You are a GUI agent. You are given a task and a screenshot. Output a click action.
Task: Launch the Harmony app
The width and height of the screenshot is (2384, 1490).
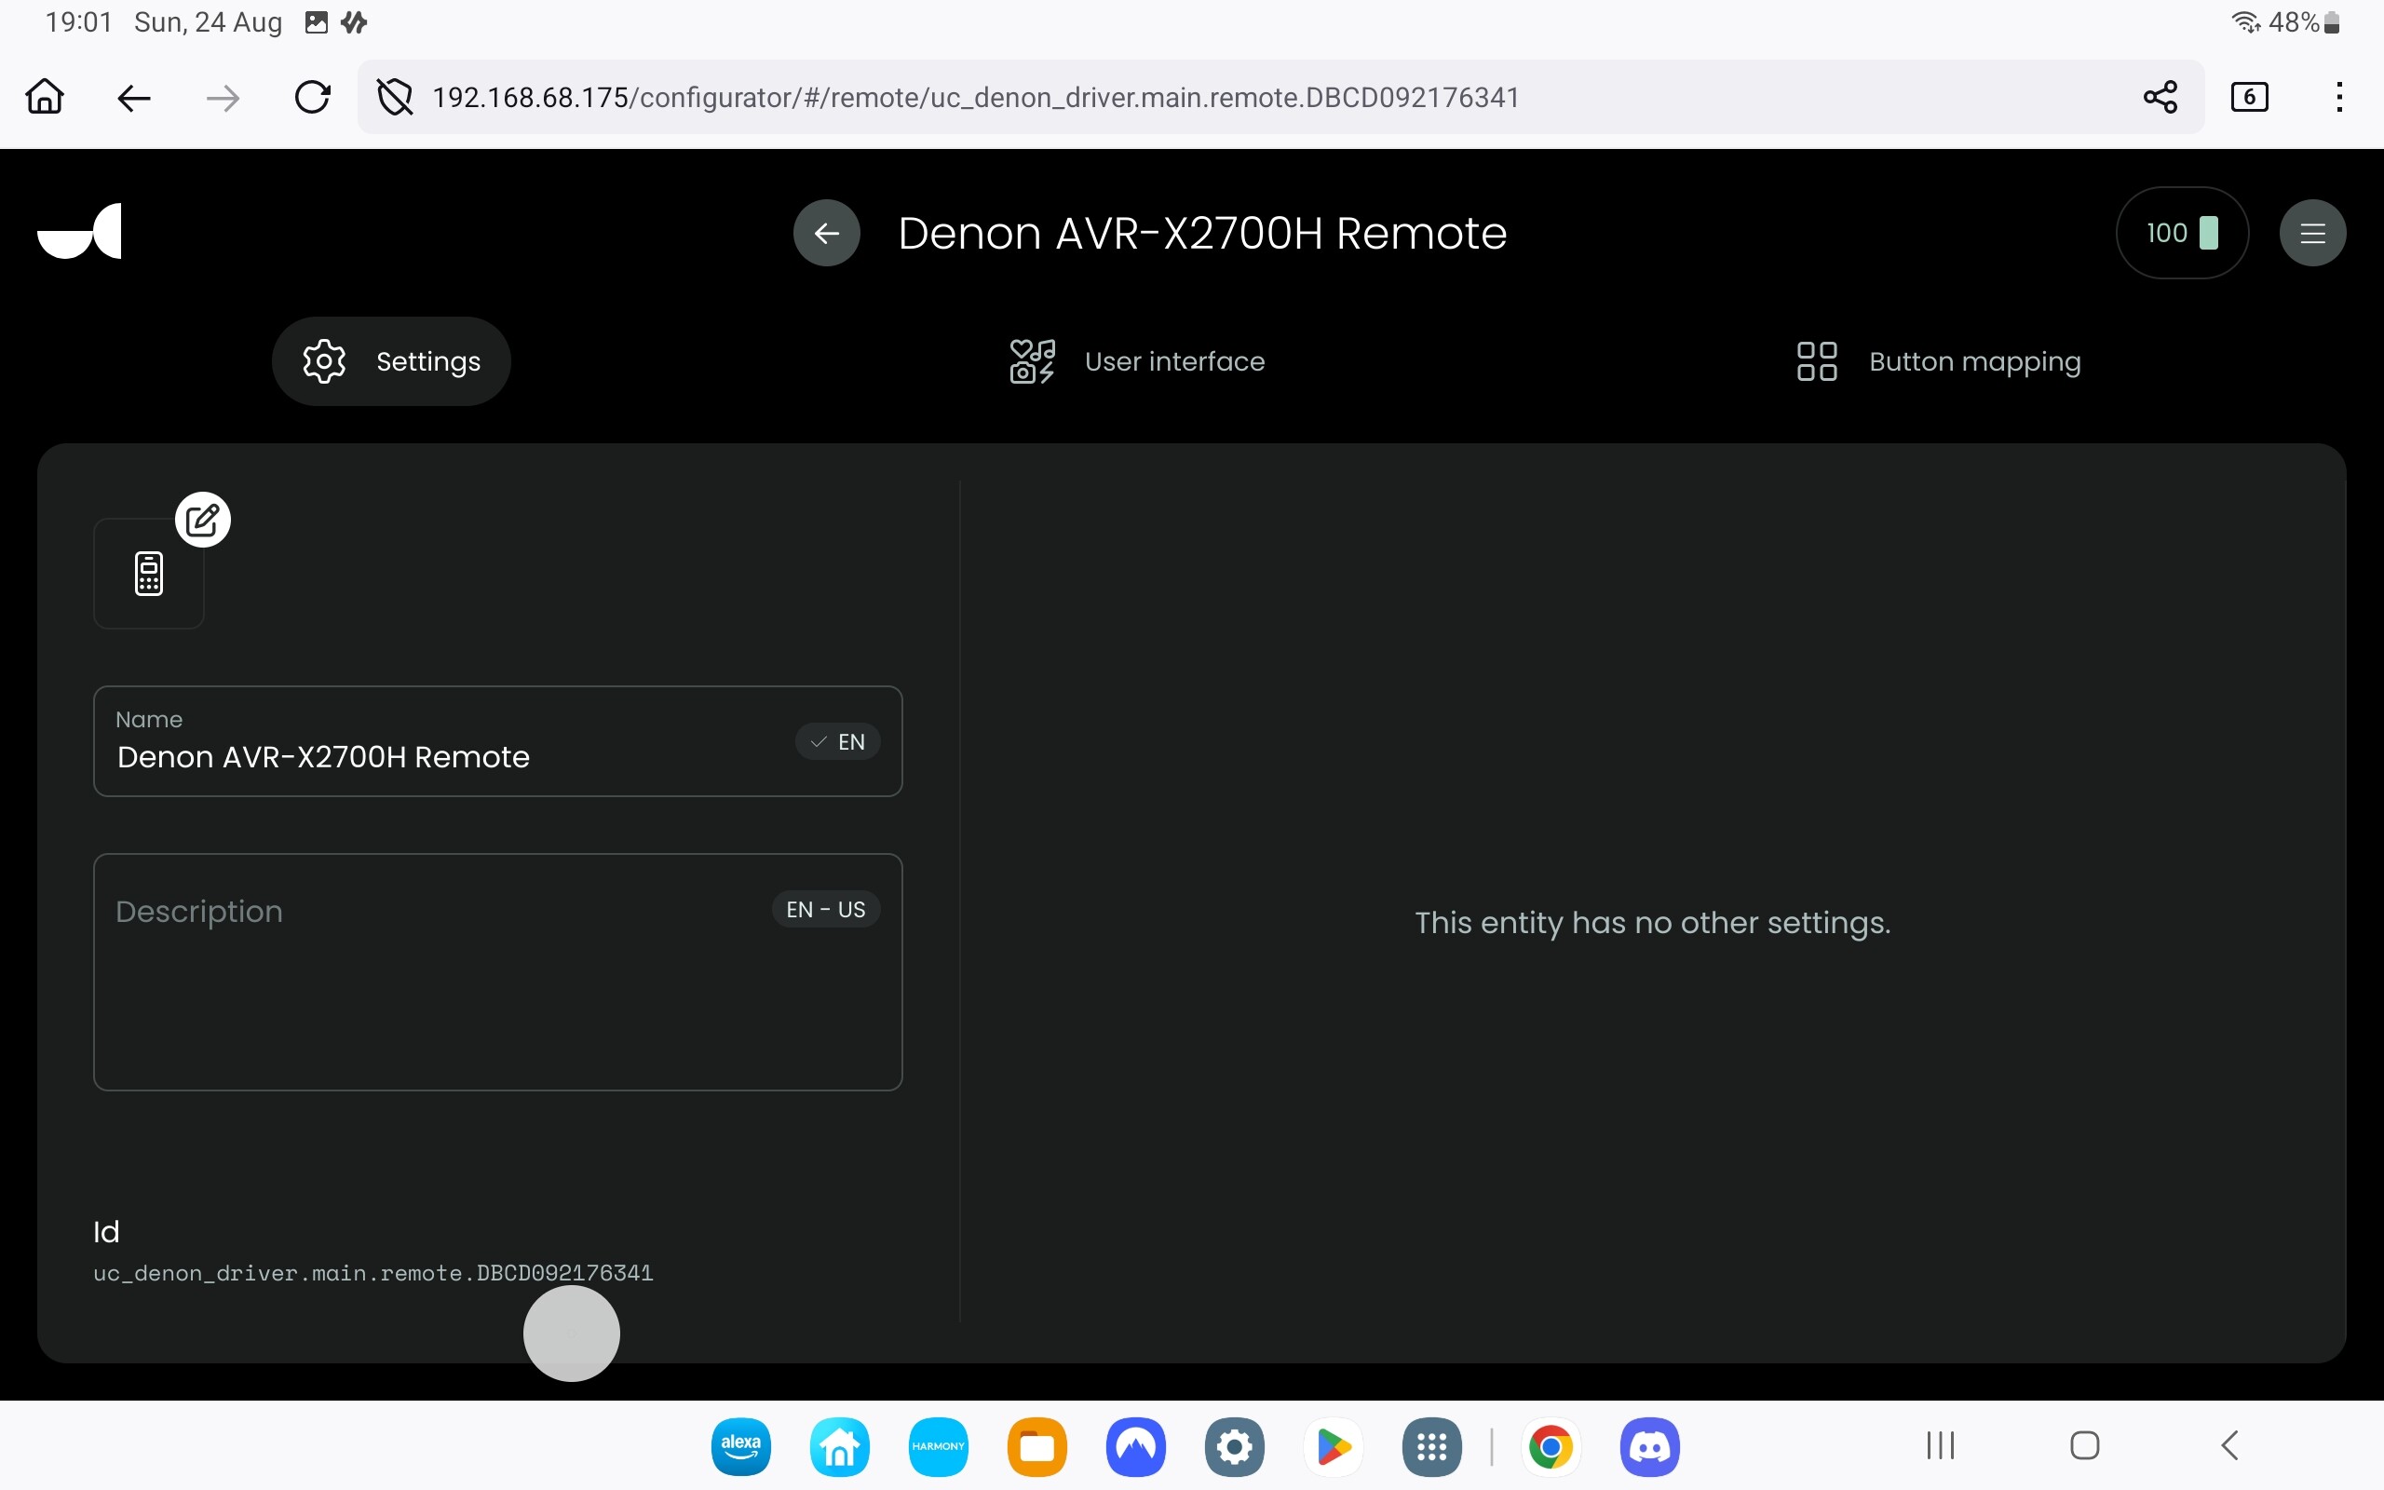point(938,1446)
